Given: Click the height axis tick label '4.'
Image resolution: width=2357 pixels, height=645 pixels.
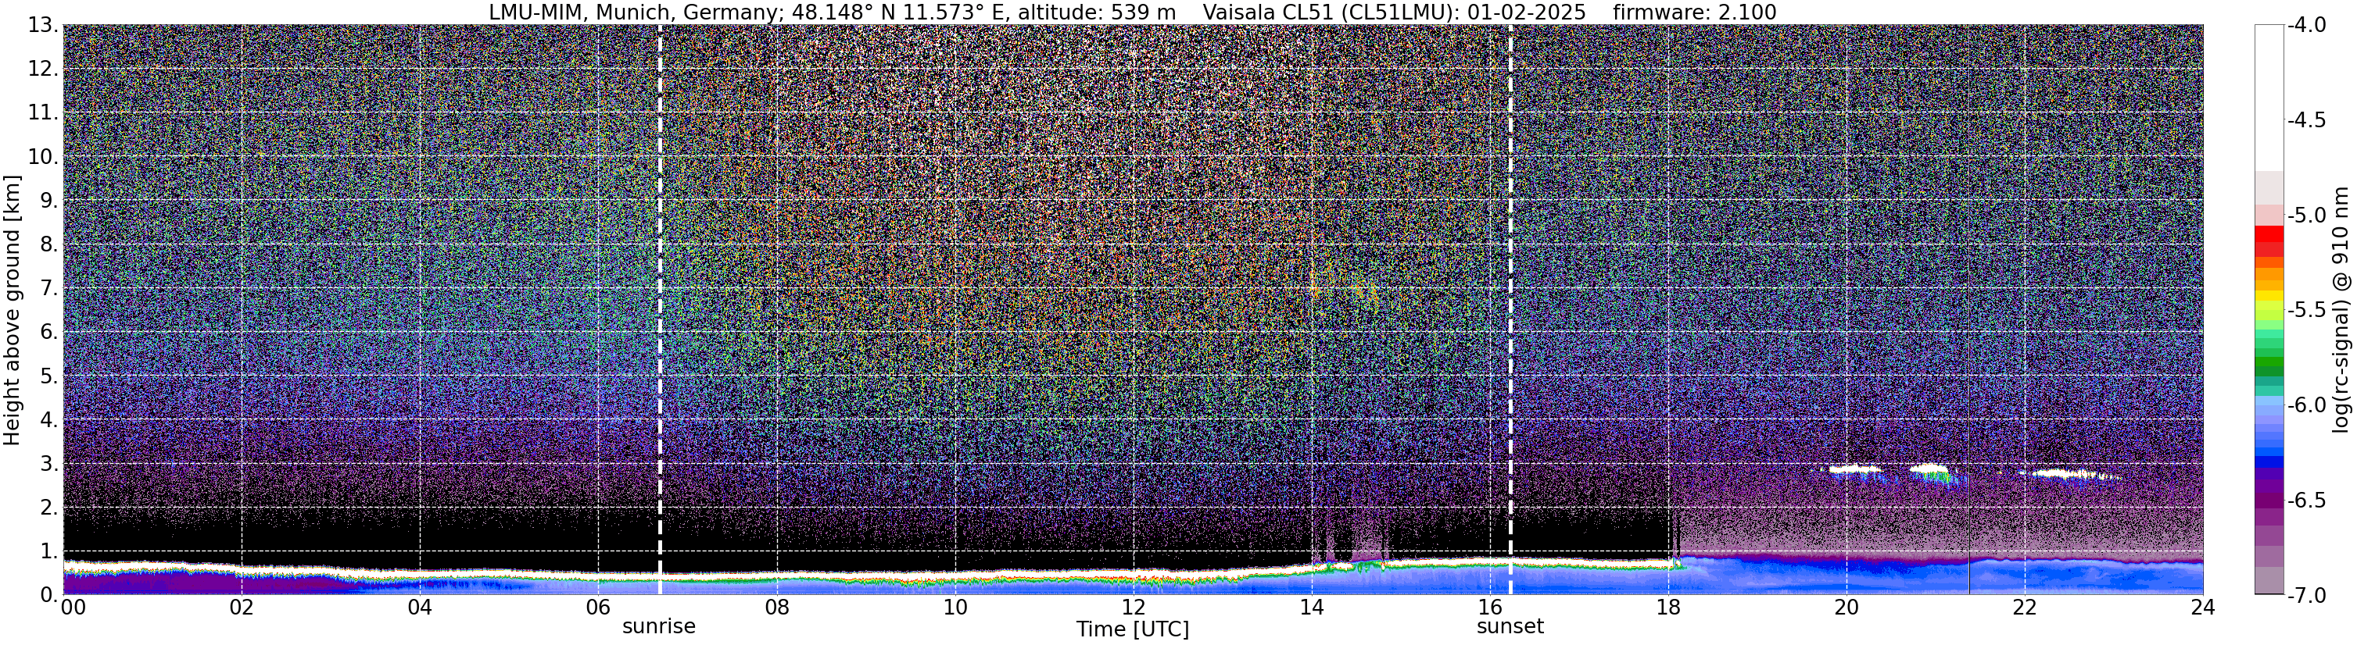Looking at the screenshot, I should point(48,420).
